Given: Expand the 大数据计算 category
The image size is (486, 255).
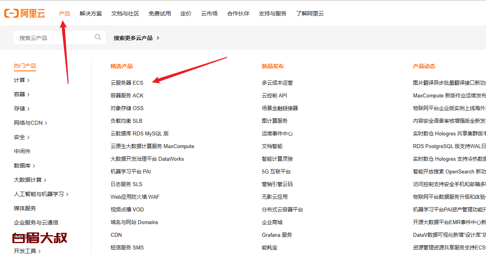Looking at the screenshot, I should (x=30, y=180).
